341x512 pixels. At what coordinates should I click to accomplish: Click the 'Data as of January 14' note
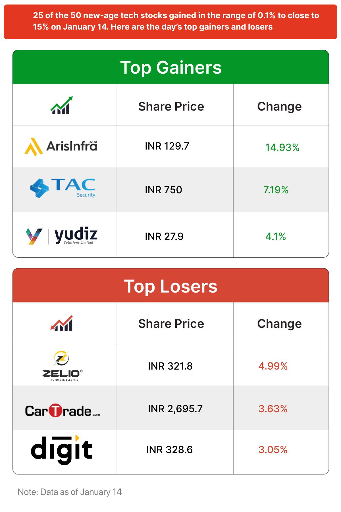pos(70,492)
